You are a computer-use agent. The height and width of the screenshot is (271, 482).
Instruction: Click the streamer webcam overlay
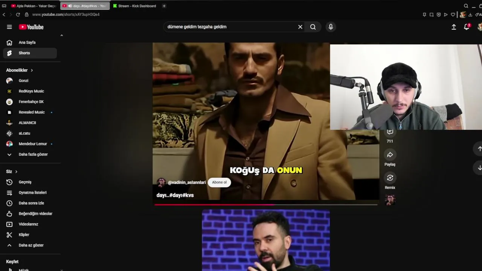(406, 87)
